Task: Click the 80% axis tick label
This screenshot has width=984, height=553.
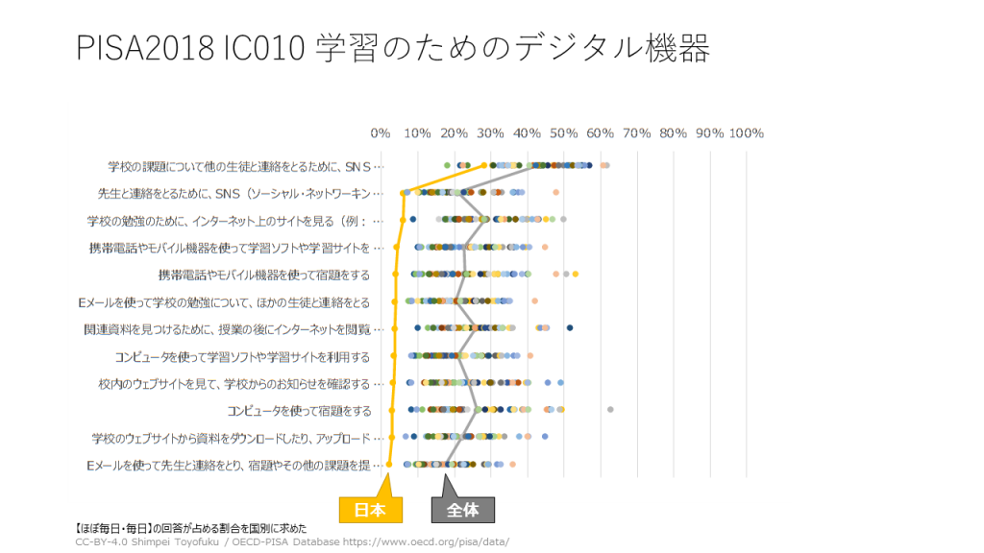Action: [673, 132]
